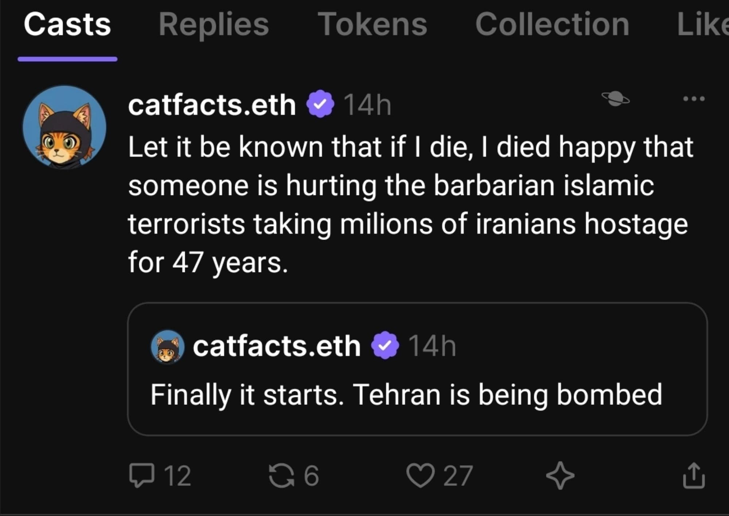Click the verified badge inside the quoted cast

point(385,345)
